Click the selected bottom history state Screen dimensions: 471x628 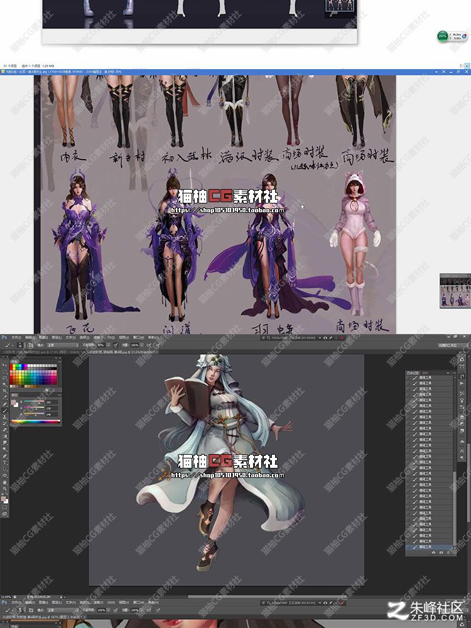(x=430, y=547)
